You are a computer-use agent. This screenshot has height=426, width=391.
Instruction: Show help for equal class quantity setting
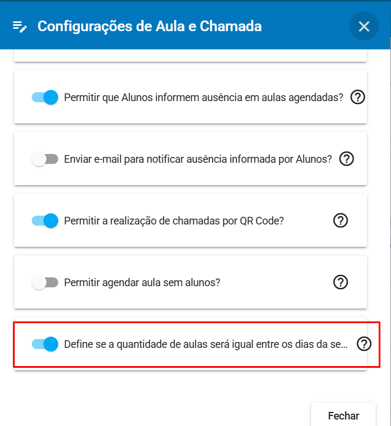[364, 344]
